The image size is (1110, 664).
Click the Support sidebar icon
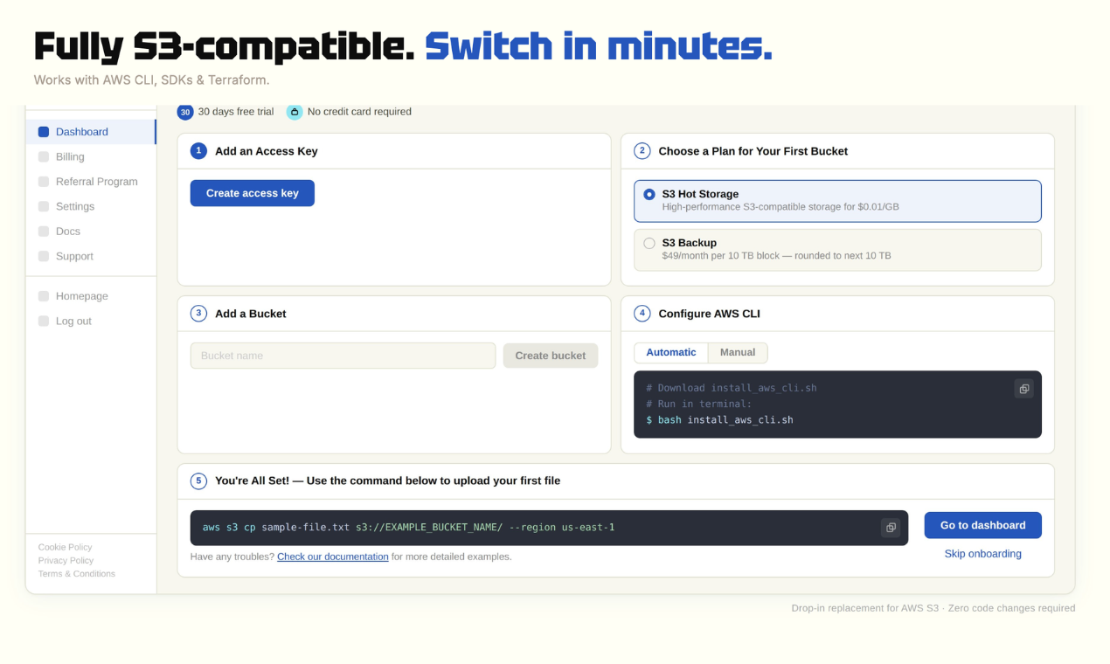tap(44, 257)
